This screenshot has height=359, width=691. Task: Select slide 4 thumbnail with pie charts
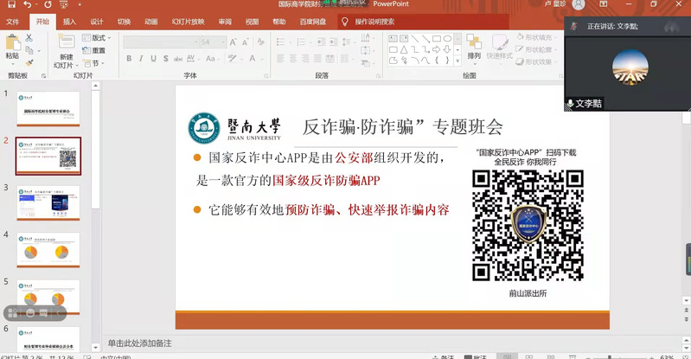point(48,250)
